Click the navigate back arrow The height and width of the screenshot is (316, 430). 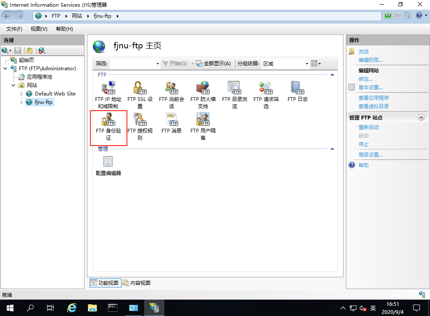[x=7, y=16]
